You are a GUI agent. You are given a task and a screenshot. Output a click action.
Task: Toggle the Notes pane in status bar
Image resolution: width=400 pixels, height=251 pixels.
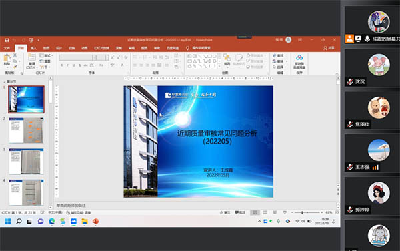[225, 212]
